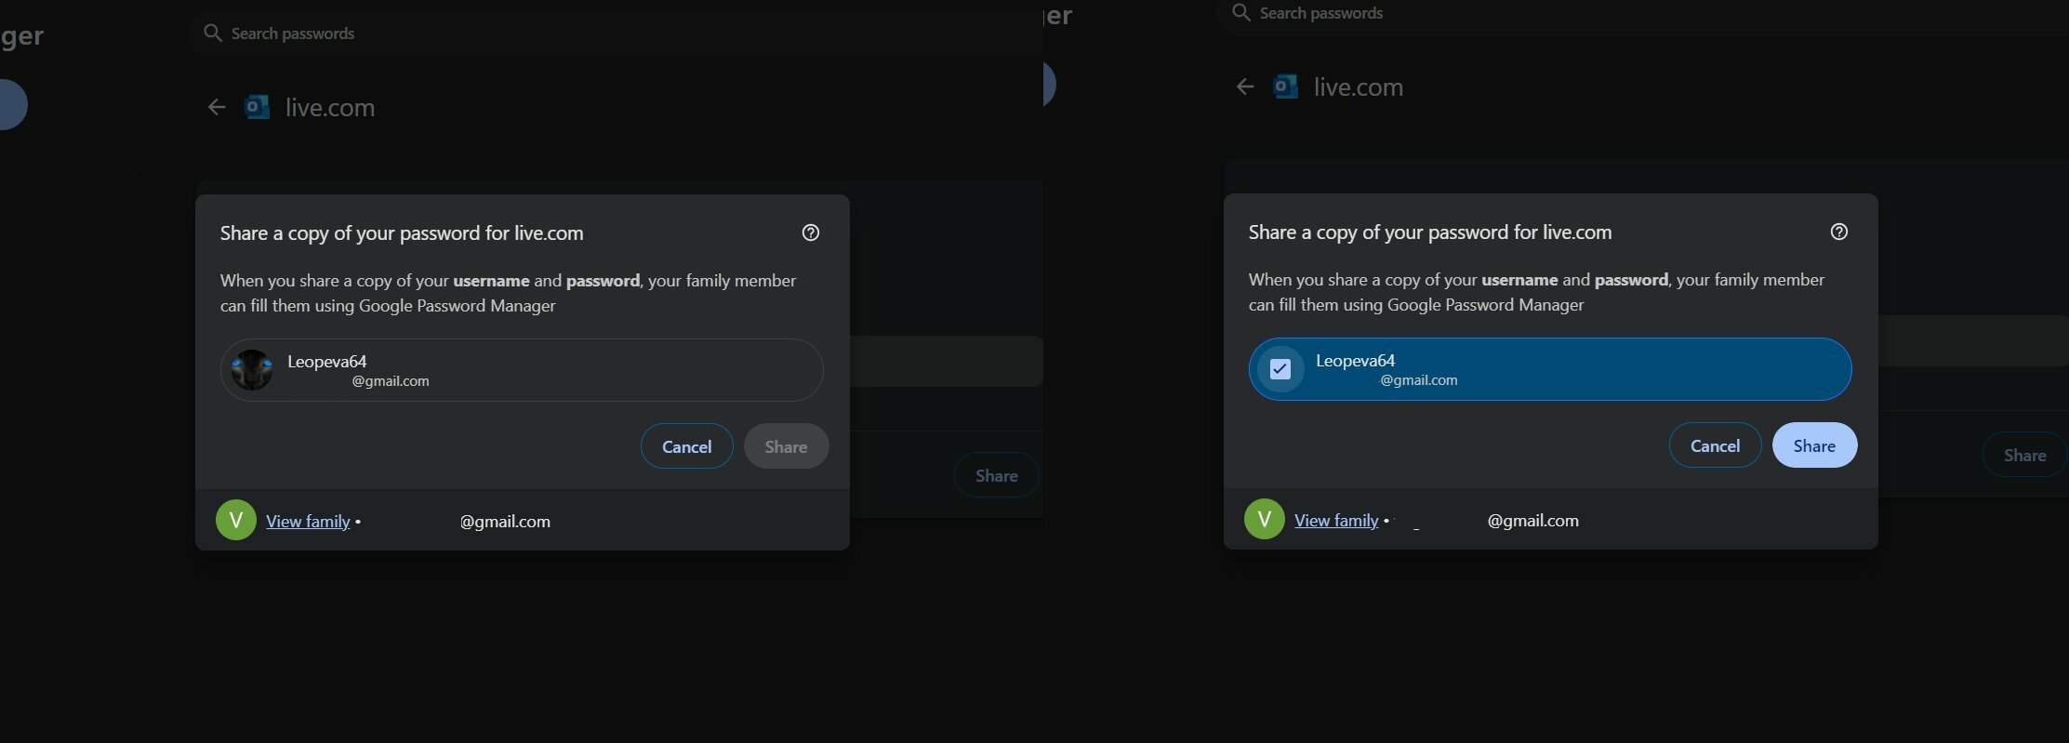
Task: Click the live.com heading in the right screenshot
Action: pyautogui.click(x=1359, y=87)
